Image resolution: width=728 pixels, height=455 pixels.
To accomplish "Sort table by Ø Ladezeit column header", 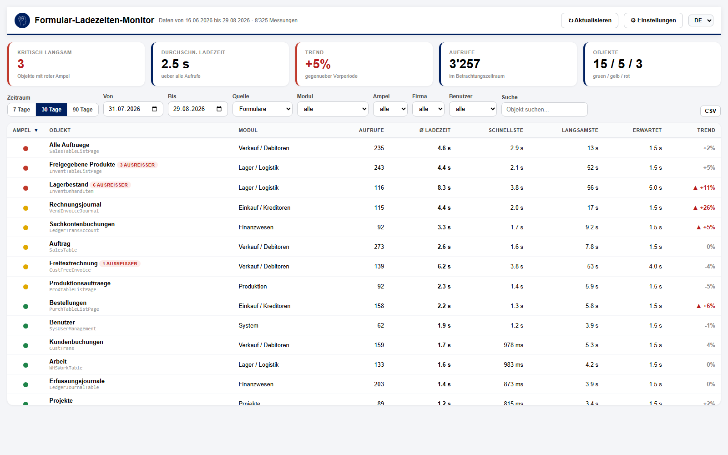I will tap(435, 130).
